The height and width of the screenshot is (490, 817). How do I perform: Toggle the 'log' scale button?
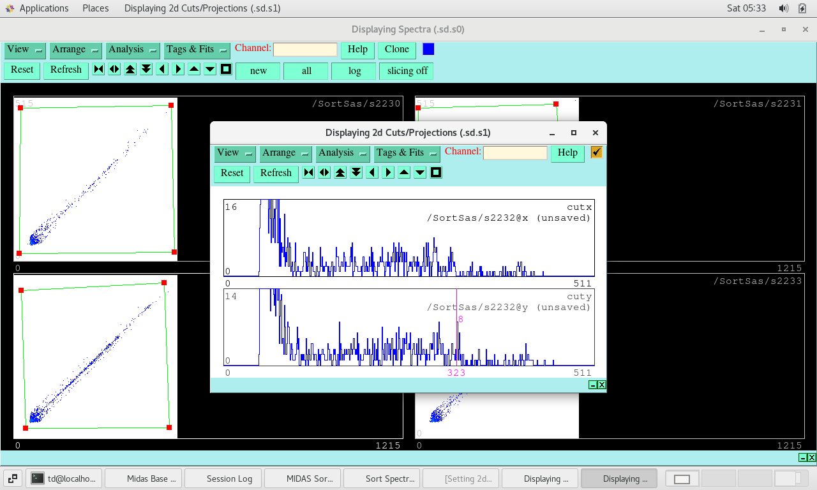(x=354, y=71)
